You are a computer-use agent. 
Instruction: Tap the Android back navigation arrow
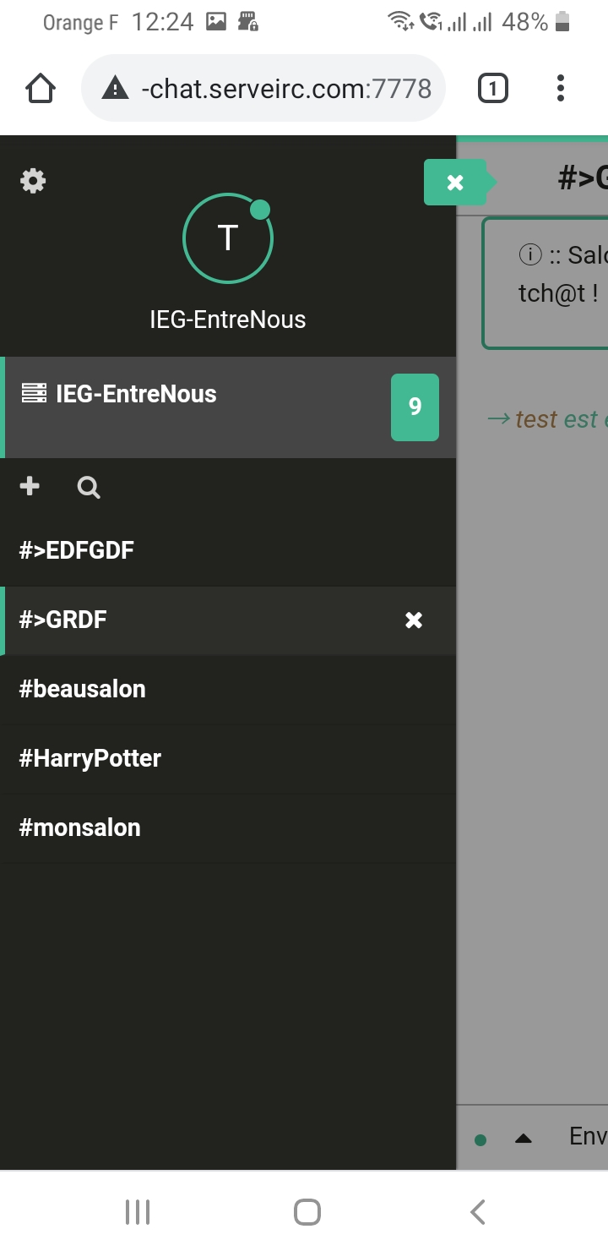[x=477, y=1210]
